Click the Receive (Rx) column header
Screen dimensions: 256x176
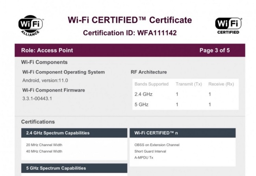click(221, 84)
